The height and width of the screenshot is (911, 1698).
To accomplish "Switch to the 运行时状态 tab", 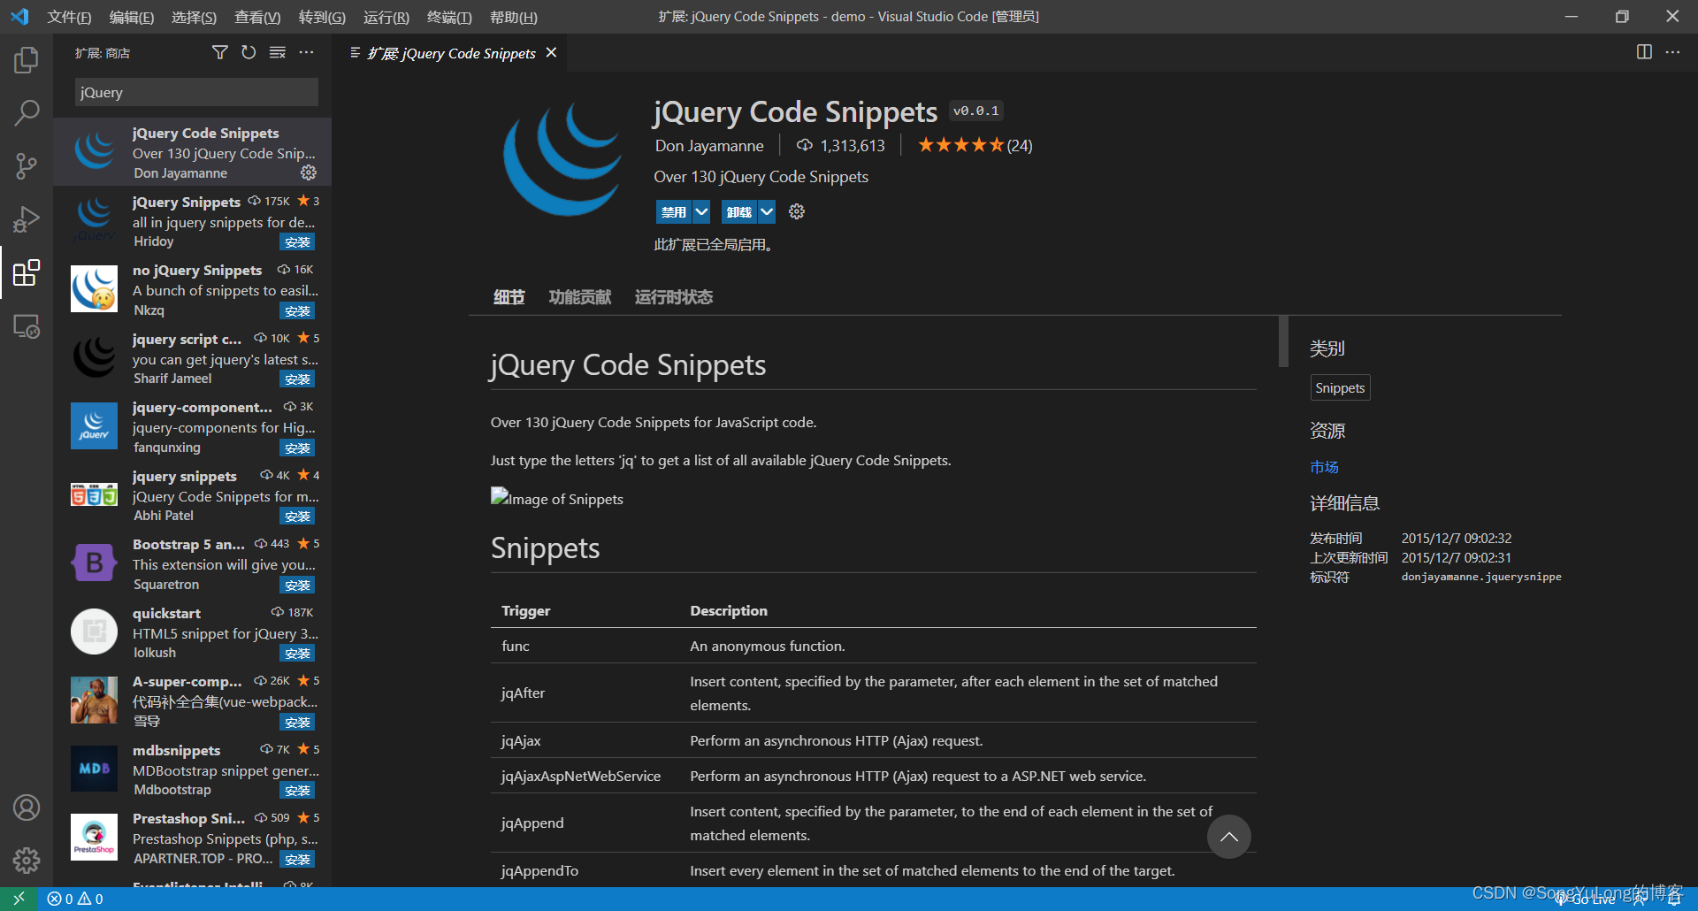I will pos(674,297).
